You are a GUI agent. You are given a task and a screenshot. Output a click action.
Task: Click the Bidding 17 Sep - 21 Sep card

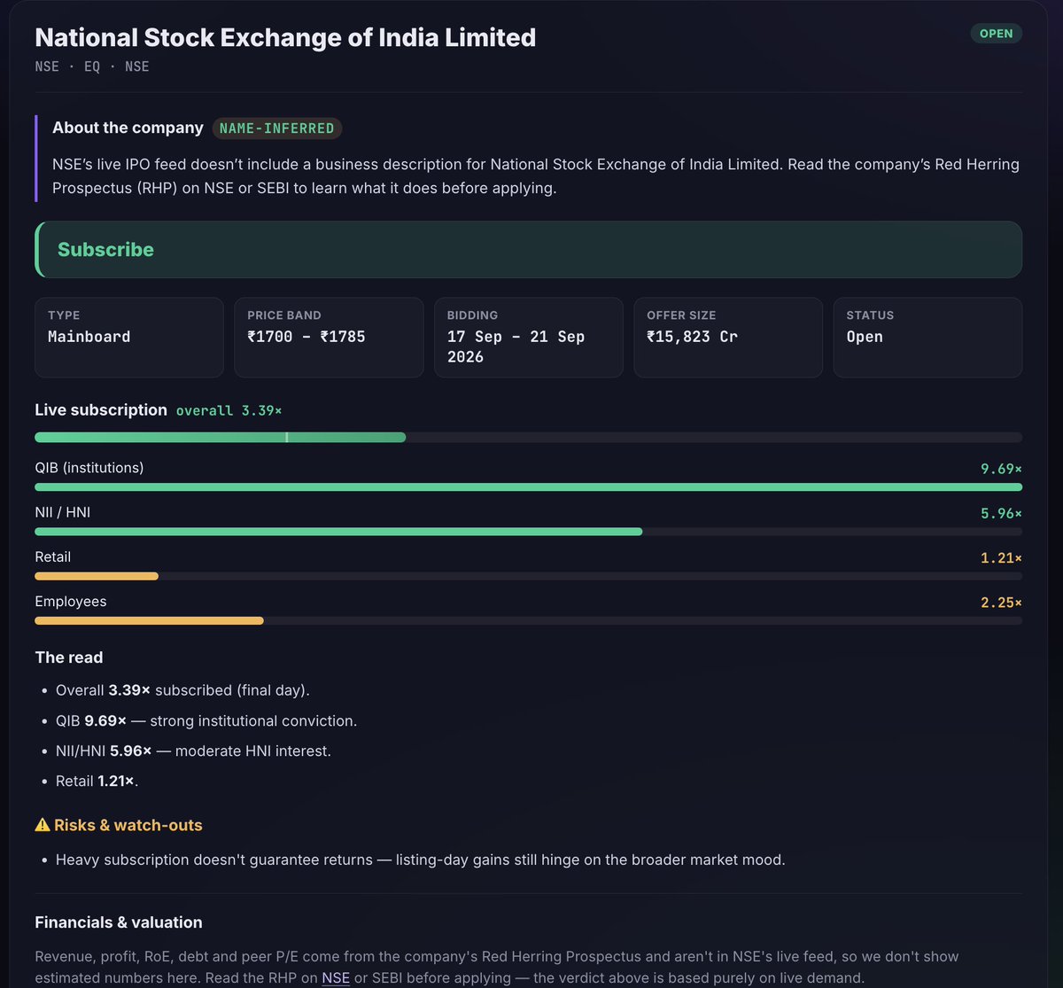pyautogui.click(x=529, y=338)
